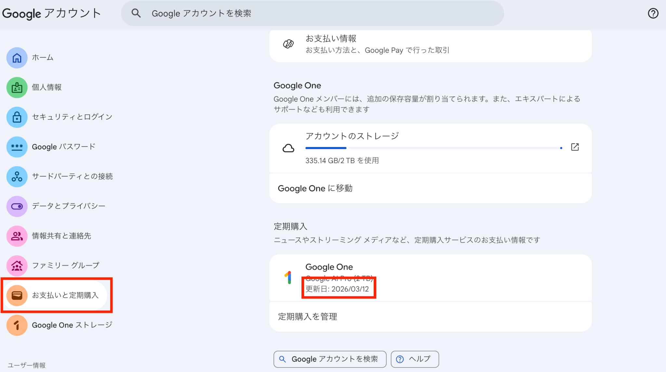Click the Google One に移動 link
Image resolution: width=666 pixels, height=372 pixels.
pyautogui.click(x=315, y=188)
